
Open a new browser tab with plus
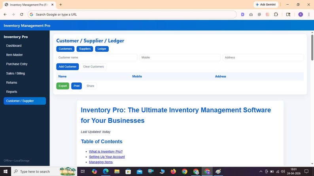click(x=61, y=5)
